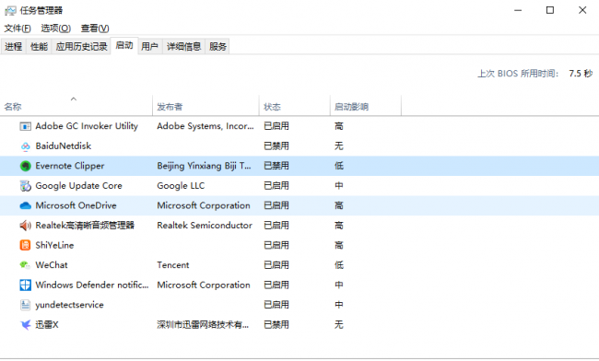Minimize the Task Manager window
599x361 pixels.
coord(518,10)
